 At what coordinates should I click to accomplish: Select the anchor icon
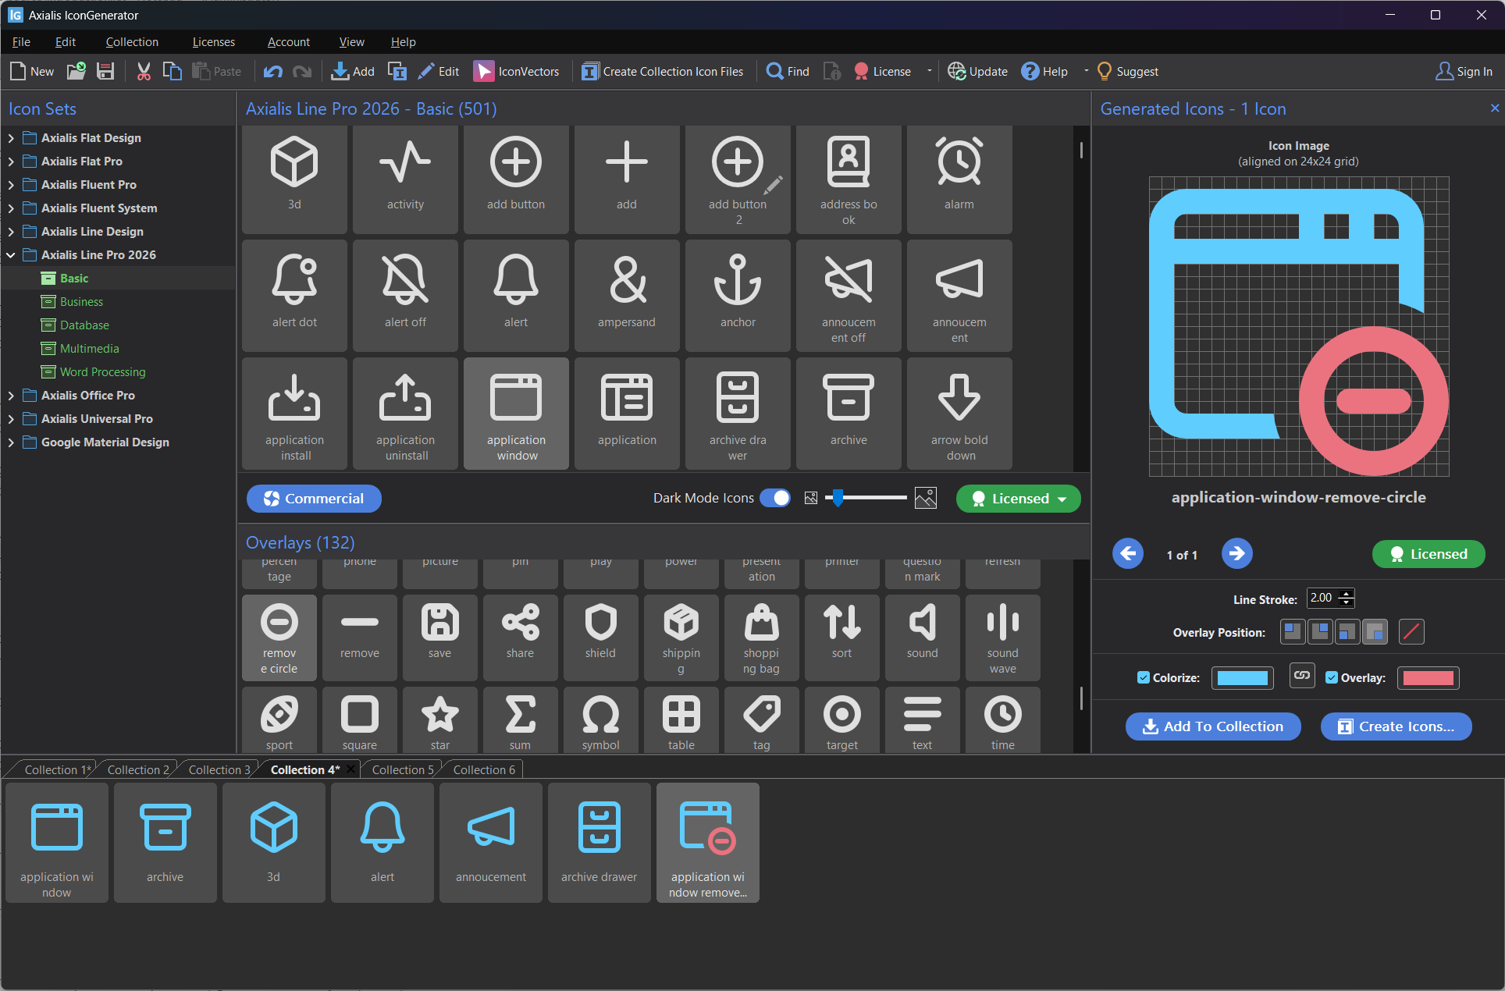coord(738,296)
